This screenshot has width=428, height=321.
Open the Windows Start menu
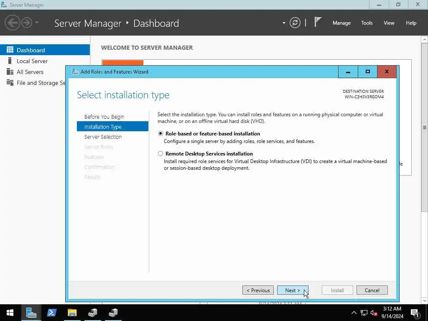(x=10, y=313)
